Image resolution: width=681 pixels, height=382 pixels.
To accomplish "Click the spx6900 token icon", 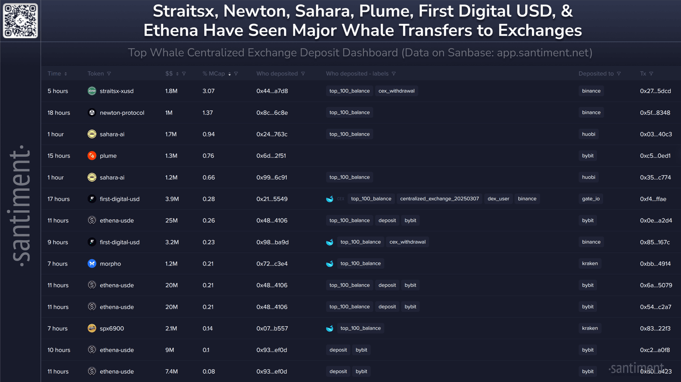I will [92, 328].
